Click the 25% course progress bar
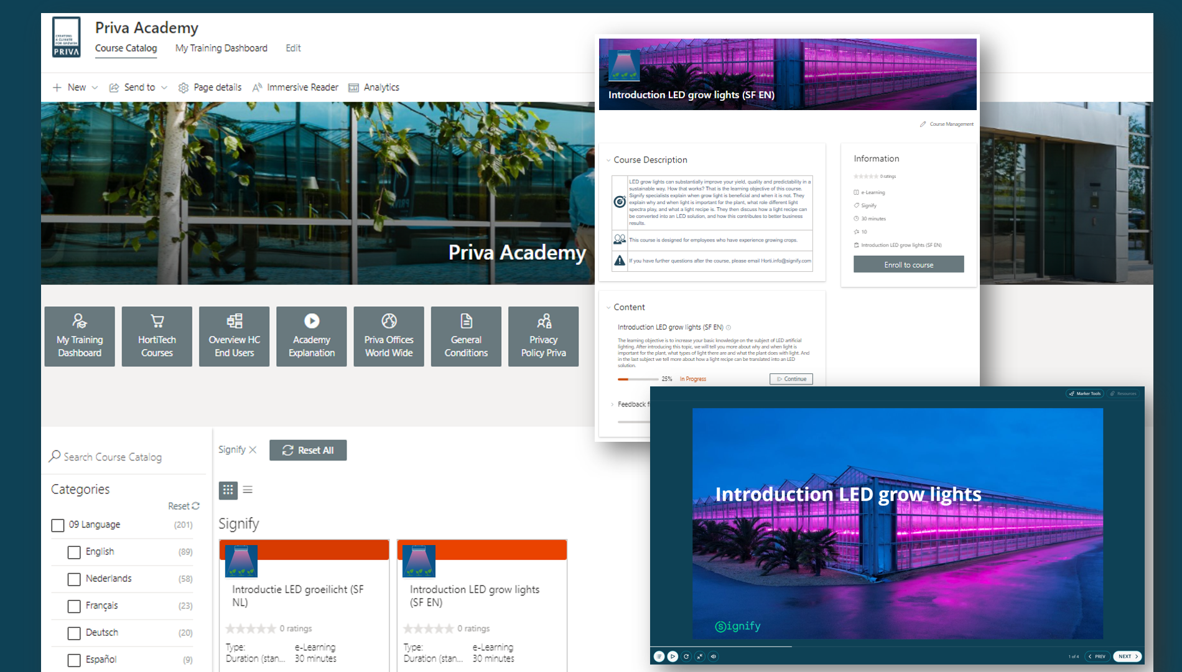The image size is (1182, 672). (x=638, y=379)
